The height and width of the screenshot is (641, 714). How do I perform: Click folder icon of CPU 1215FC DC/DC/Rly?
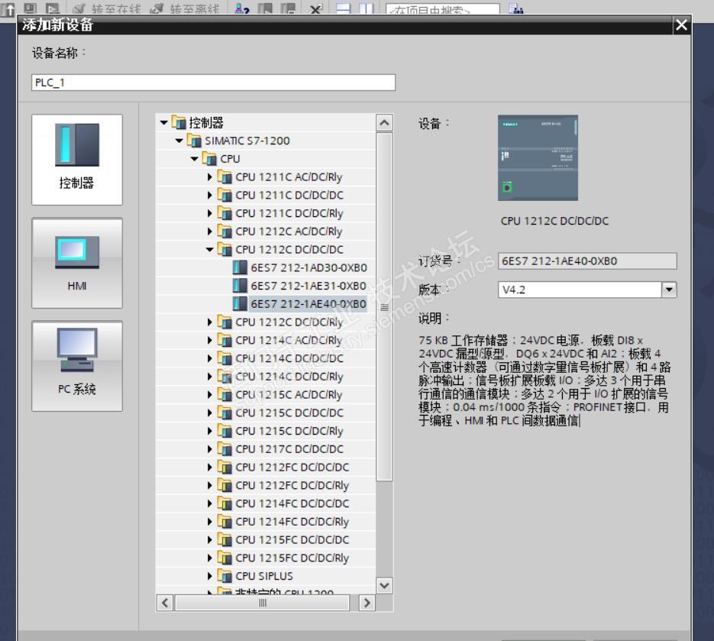pos(225,558)
